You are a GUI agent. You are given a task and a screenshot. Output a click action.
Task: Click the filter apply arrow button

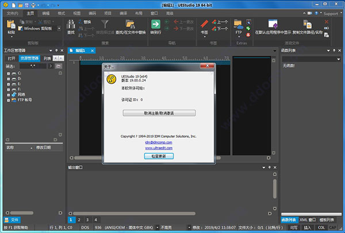(x=51, y=66)
